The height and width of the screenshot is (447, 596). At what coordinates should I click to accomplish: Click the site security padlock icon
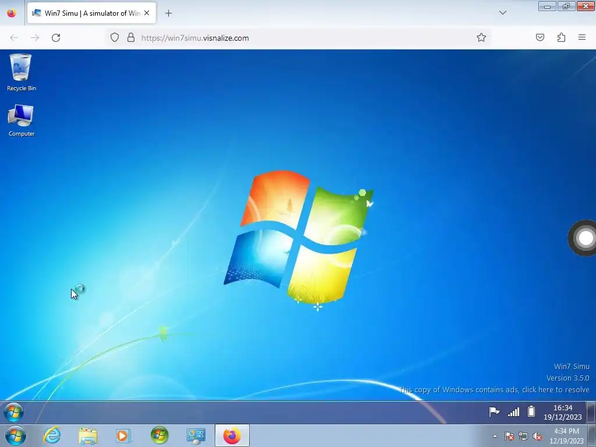131,37
